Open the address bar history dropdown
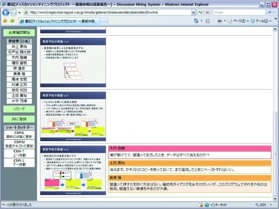Image resolution: width=279 pixels, height=209 pixels. point(194,12)
